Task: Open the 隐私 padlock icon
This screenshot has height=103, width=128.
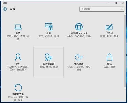Action: click(109, 57)
